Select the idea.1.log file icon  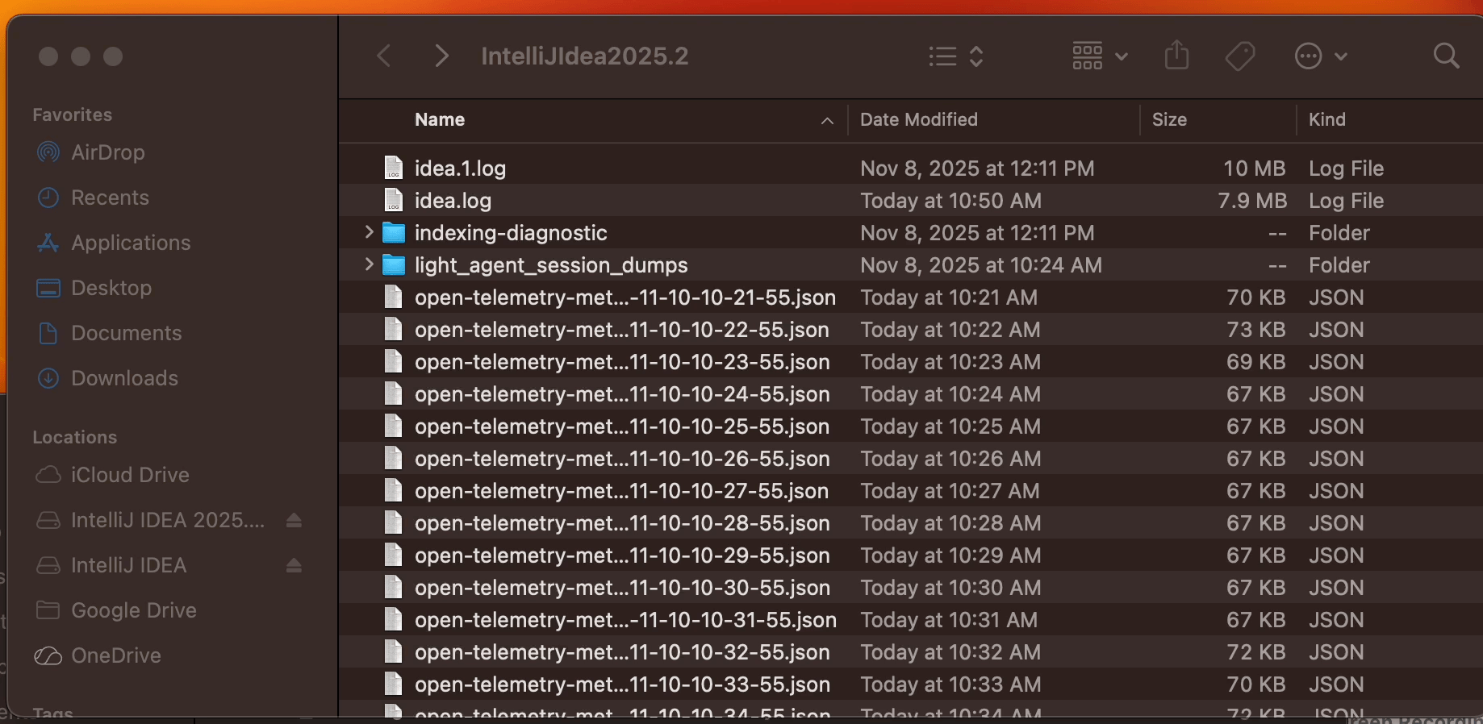point(393,168)
